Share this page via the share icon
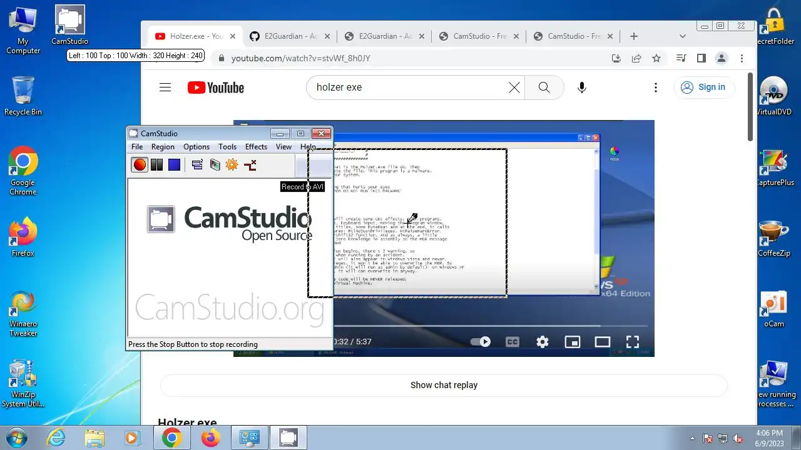The height and width of the screenshot is (450, 801). point(636,58)
